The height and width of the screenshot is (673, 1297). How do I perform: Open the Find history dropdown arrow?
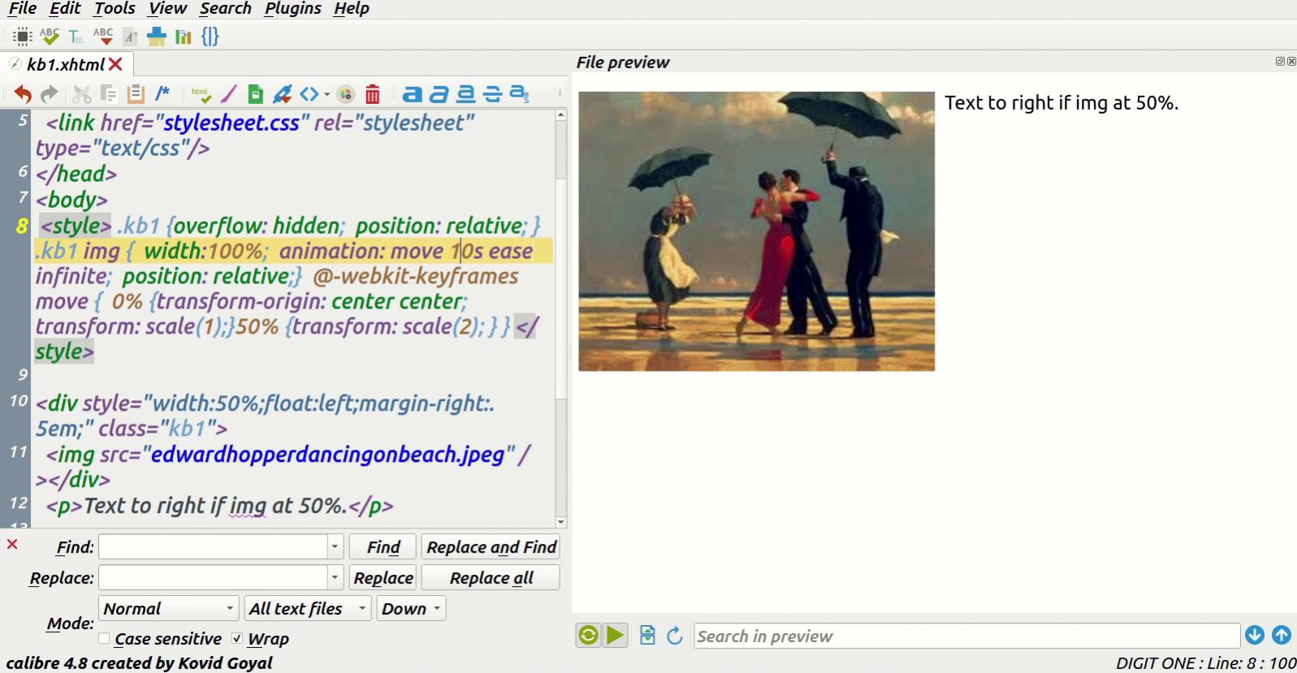coord(335,547)
